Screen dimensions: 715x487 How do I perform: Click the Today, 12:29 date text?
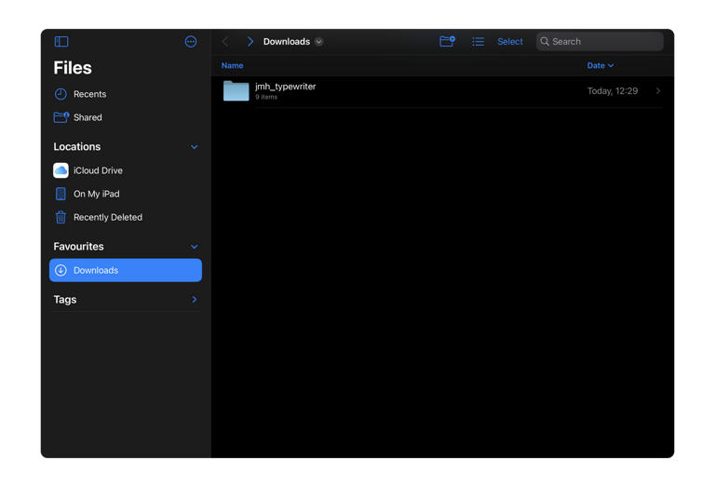tap(613, 91)
